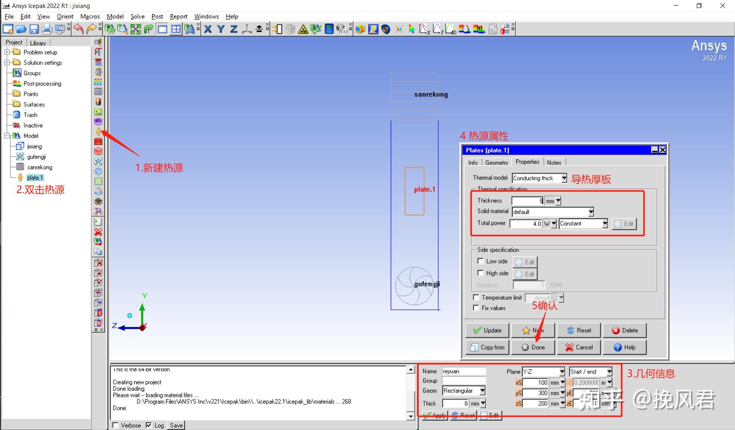Viewport: 735px width, 430px height.
Task: Click the Done button
Action: 533,347
